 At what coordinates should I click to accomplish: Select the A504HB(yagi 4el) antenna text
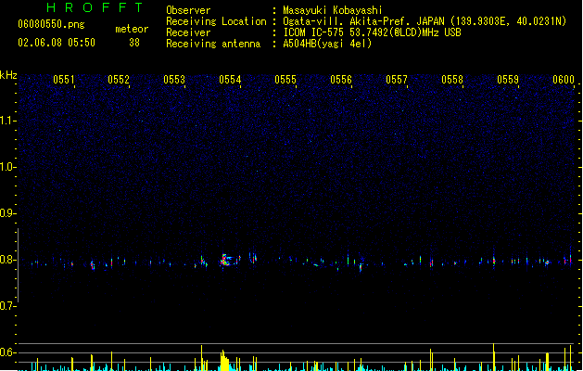point(327,44)
